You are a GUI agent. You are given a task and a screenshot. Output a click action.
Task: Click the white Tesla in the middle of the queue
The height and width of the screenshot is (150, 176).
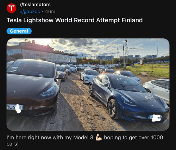click(x=89, y=76)
